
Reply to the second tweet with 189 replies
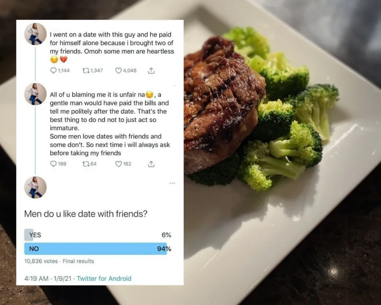(53, 164)
